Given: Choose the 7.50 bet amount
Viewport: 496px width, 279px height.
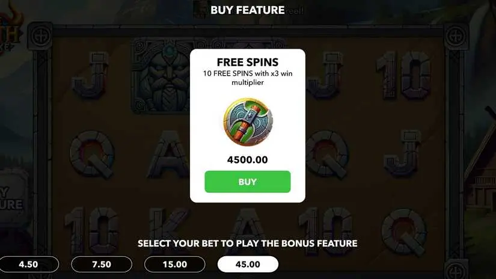Looking at the screenshot, I should [x=102, y=264].
